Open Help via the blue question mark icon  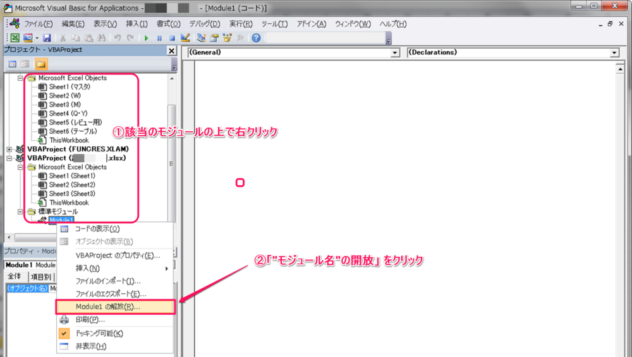pyautogui.click(x=255, y=38)
